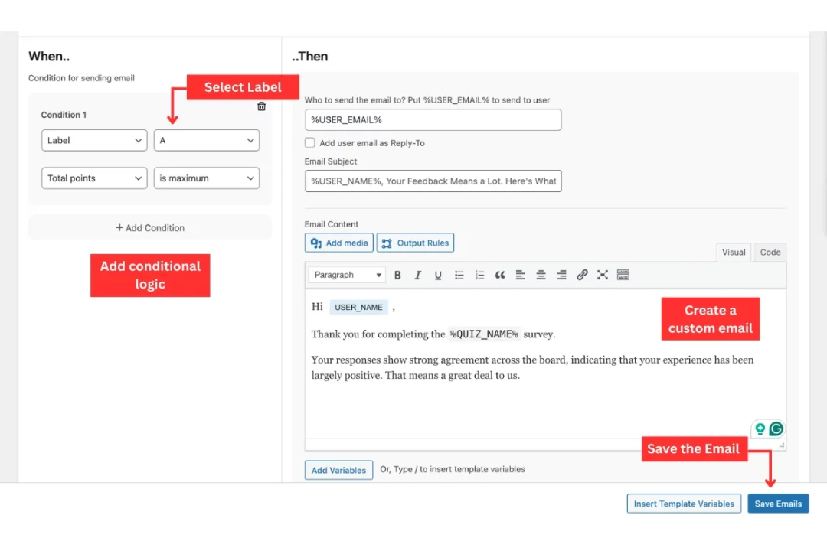Toggle bold formatting in the editor toolbar
This screenshot has height=551, width=827.
tap(397, 274)
